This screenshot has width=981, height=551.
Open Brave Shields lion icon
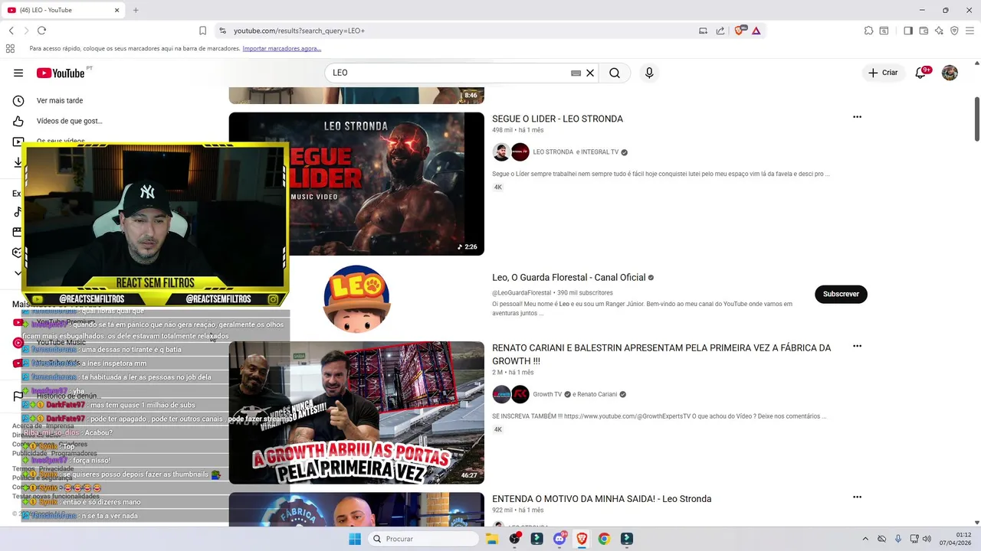[739, 31]
